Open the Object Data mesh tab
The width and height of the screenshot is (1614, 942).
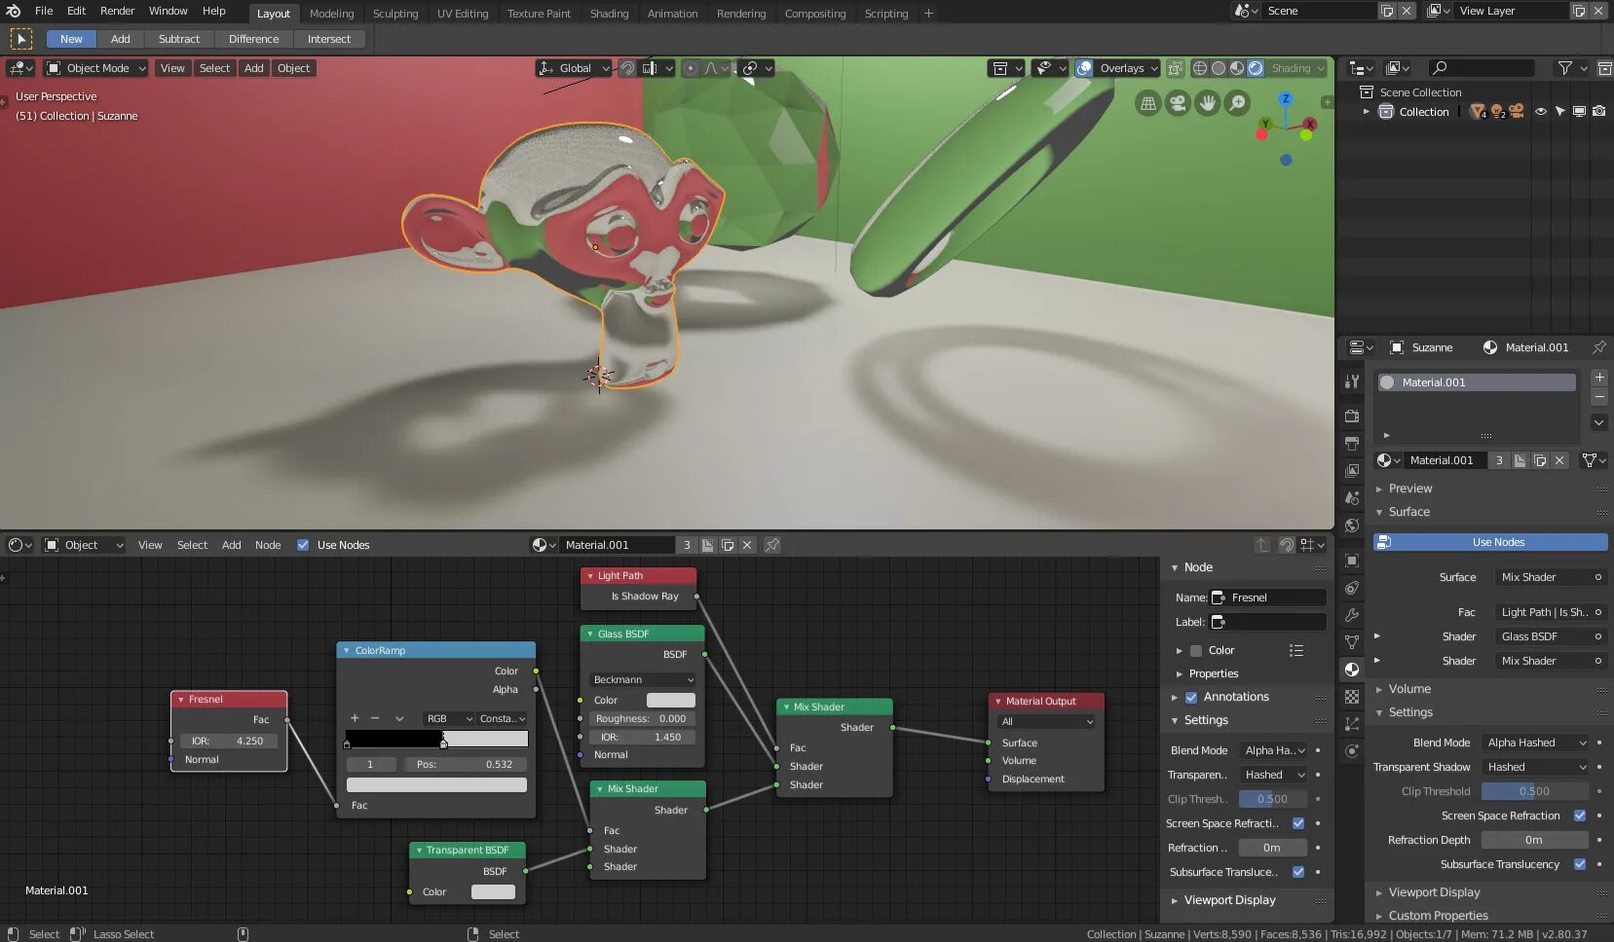[x=1351, y=642]
